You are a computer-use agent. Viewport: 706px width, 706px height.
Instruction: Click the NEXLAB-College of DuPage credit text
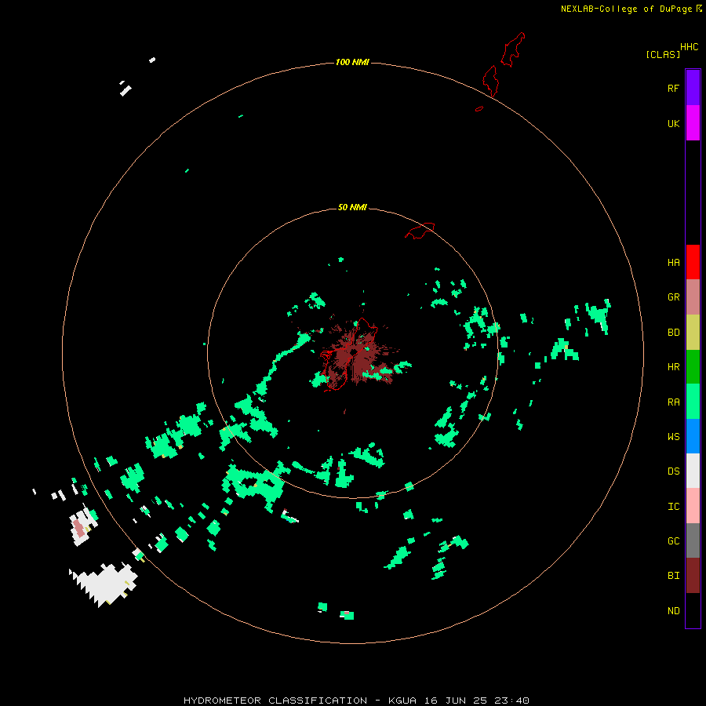pyautogui.click(x=626, y=9)
